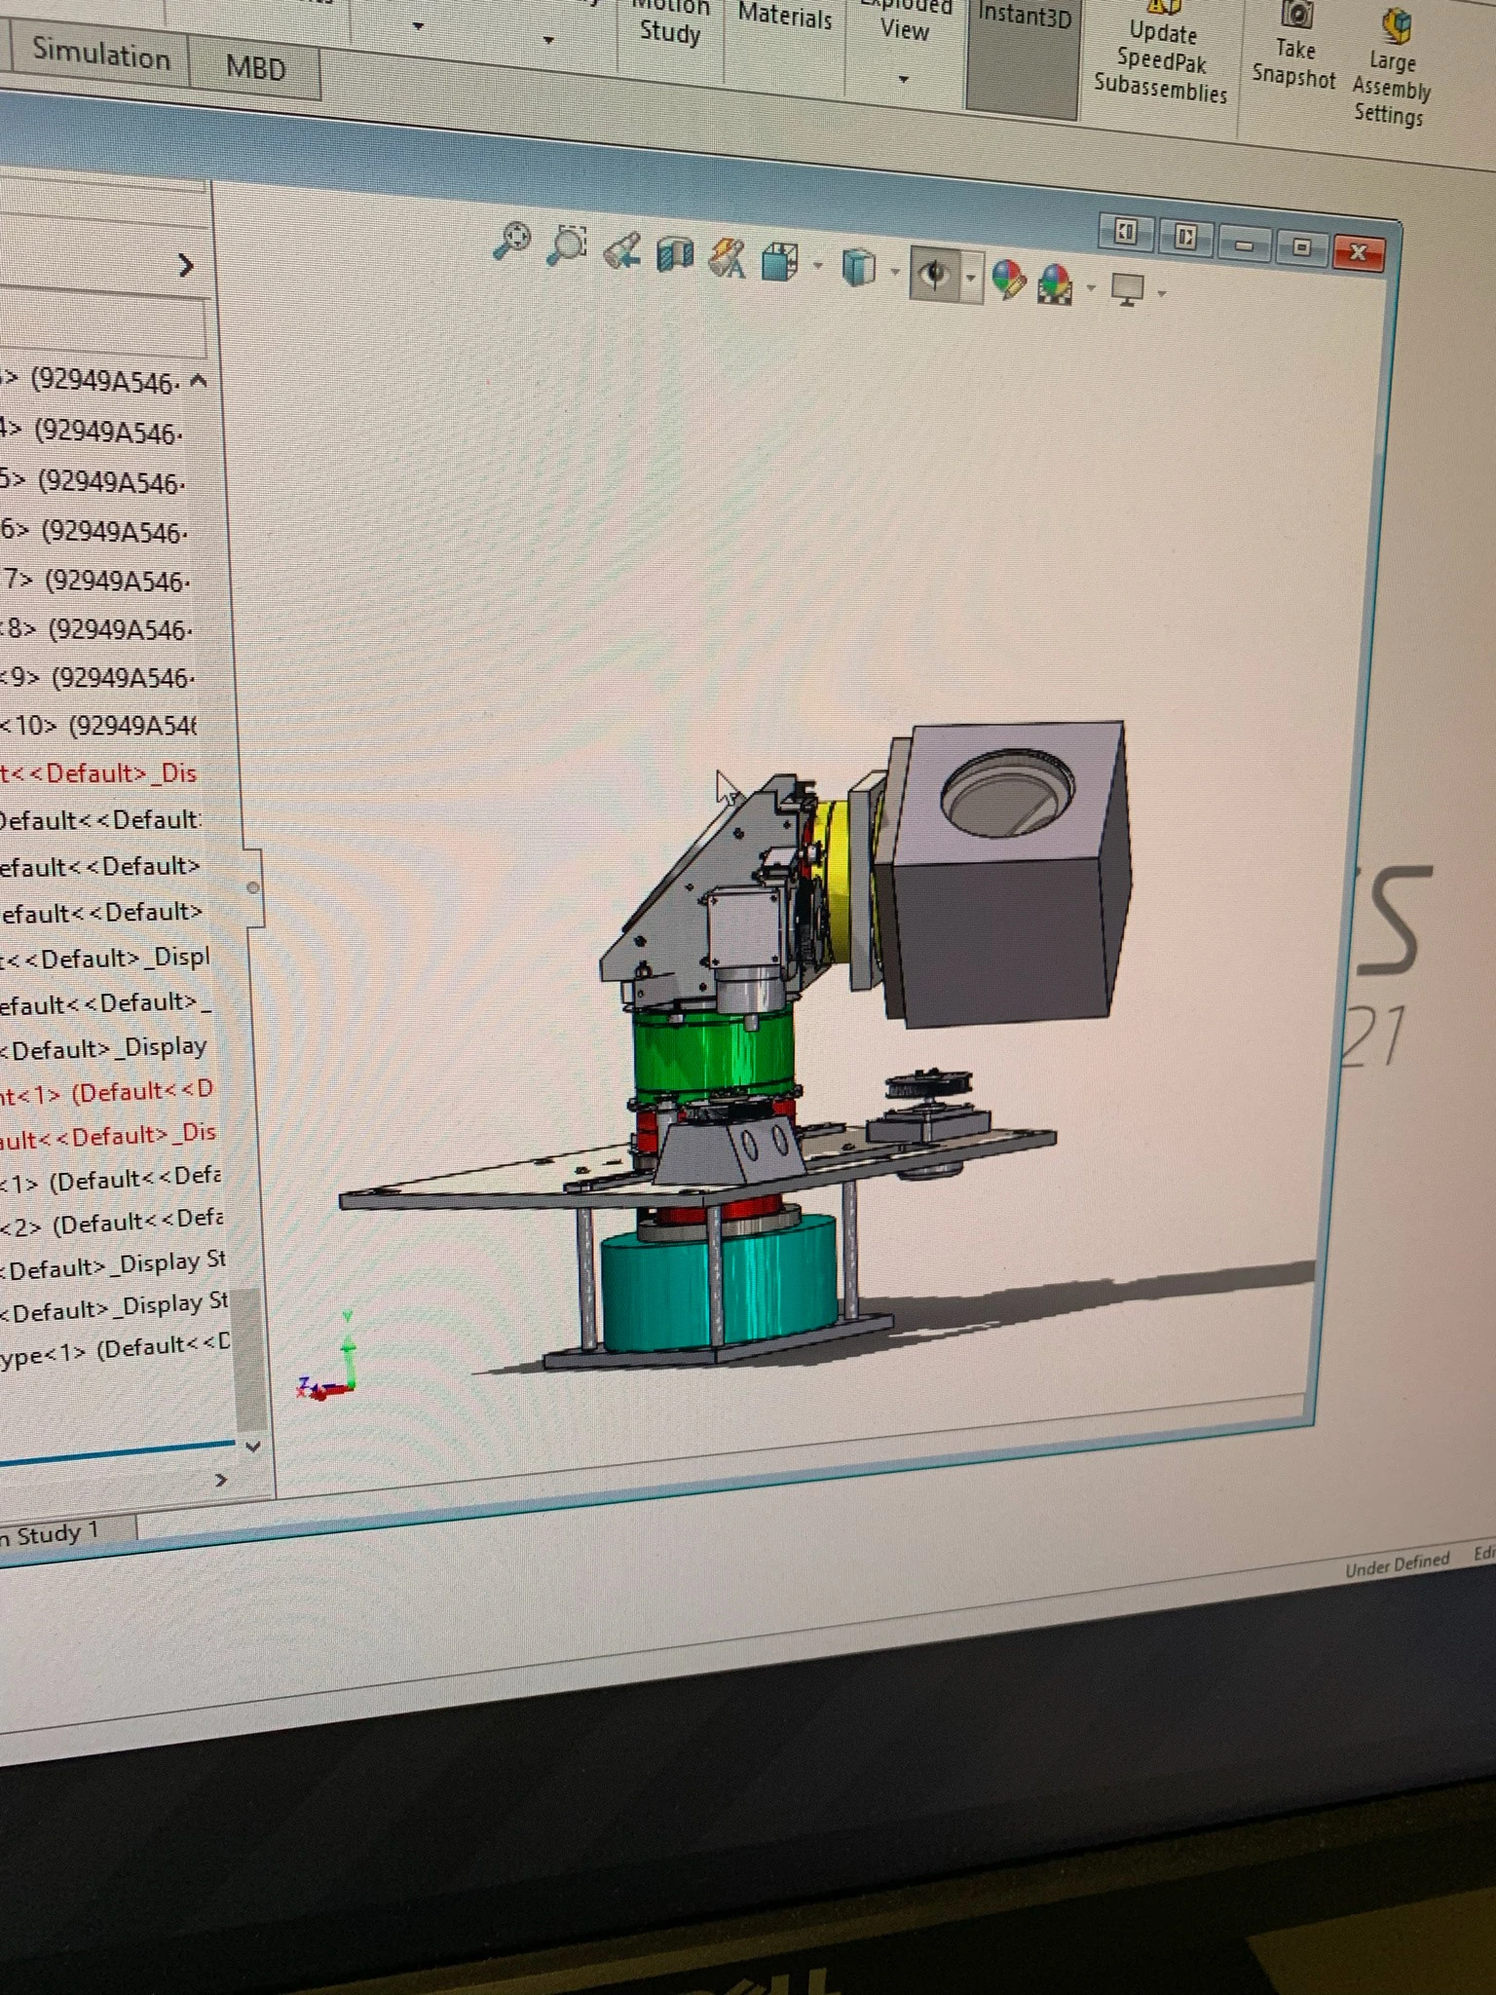
Task: Click the View Settings monitor icon
Action: coord(1128,289)
